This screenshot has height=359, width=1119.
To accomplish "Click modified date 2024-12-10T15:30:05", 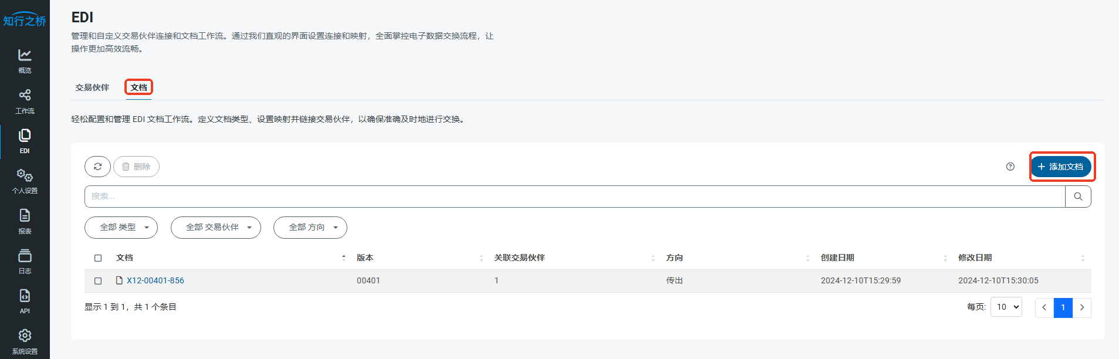I will 998,280.
